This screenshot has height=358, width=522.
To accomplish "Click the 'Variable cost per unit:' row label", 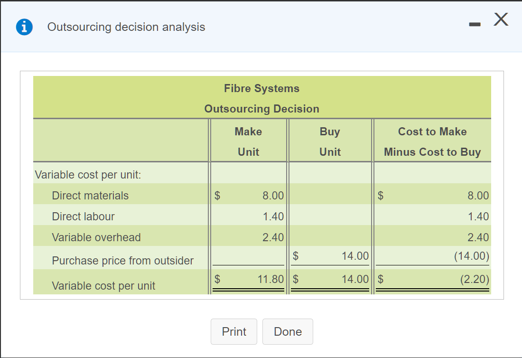I will point(88,175).
